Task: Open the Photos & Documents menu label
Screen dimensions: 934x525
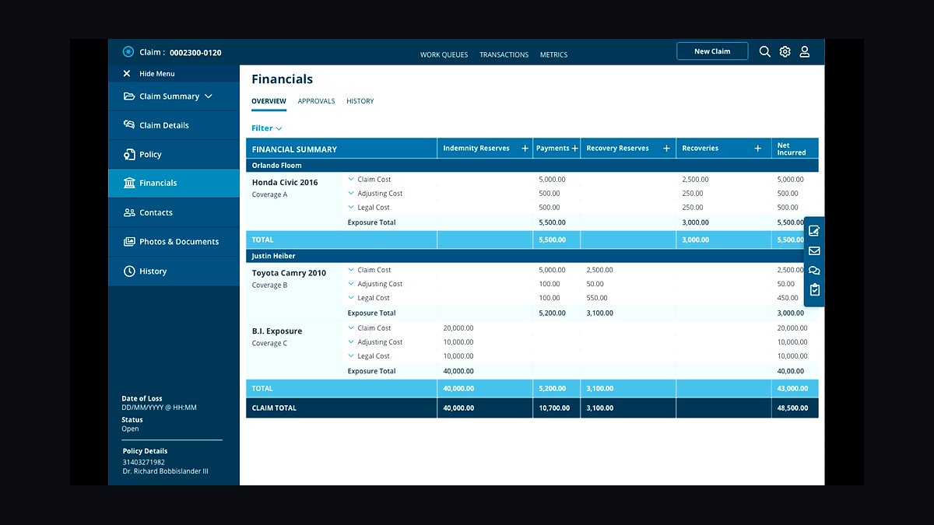Action: [179, 242]
